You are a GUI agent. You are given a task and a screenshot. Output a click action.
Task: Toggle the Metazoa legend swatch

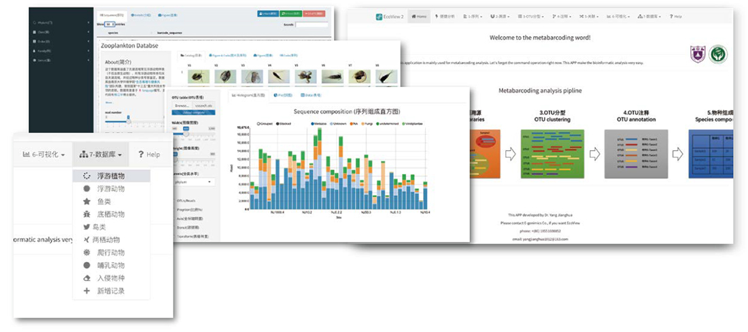[x=312, y=123]
